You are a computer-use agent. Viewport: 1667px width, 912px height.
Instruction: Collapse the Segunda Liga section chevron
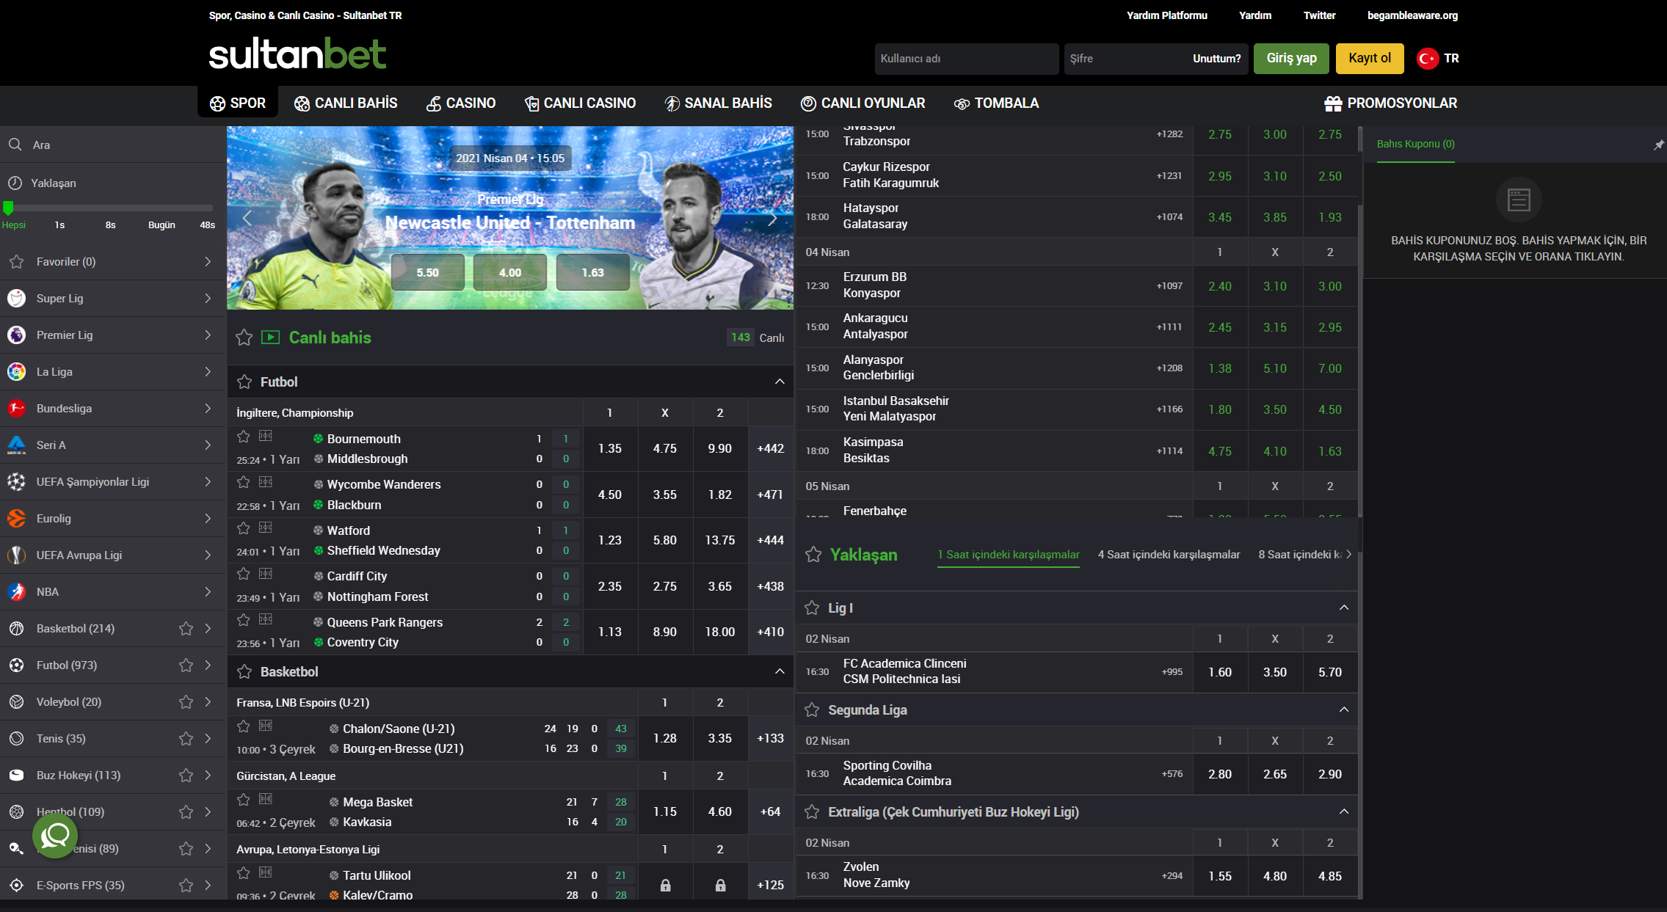click(1344, 709)
